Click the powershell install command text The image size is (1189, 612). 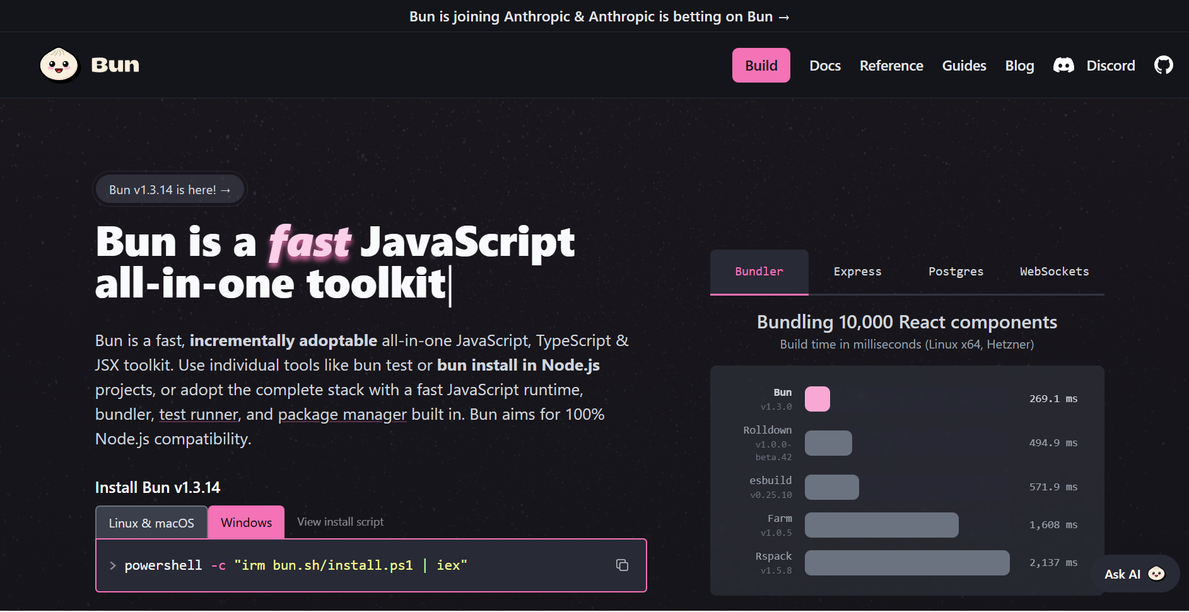click(x=296, y=565)
